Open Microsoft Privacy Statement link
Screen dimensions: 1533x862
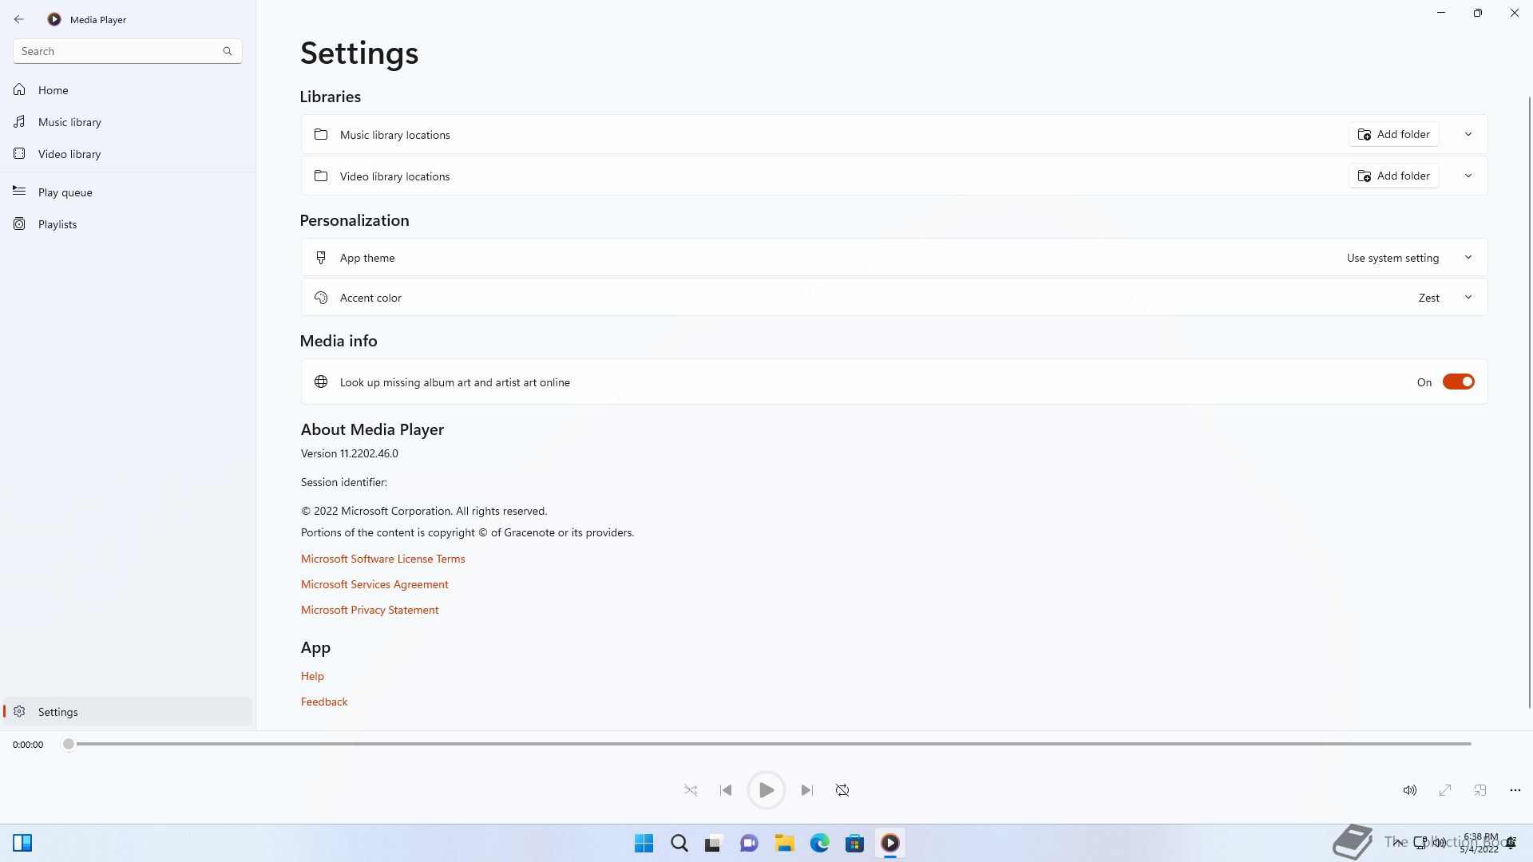coord(370,610)
